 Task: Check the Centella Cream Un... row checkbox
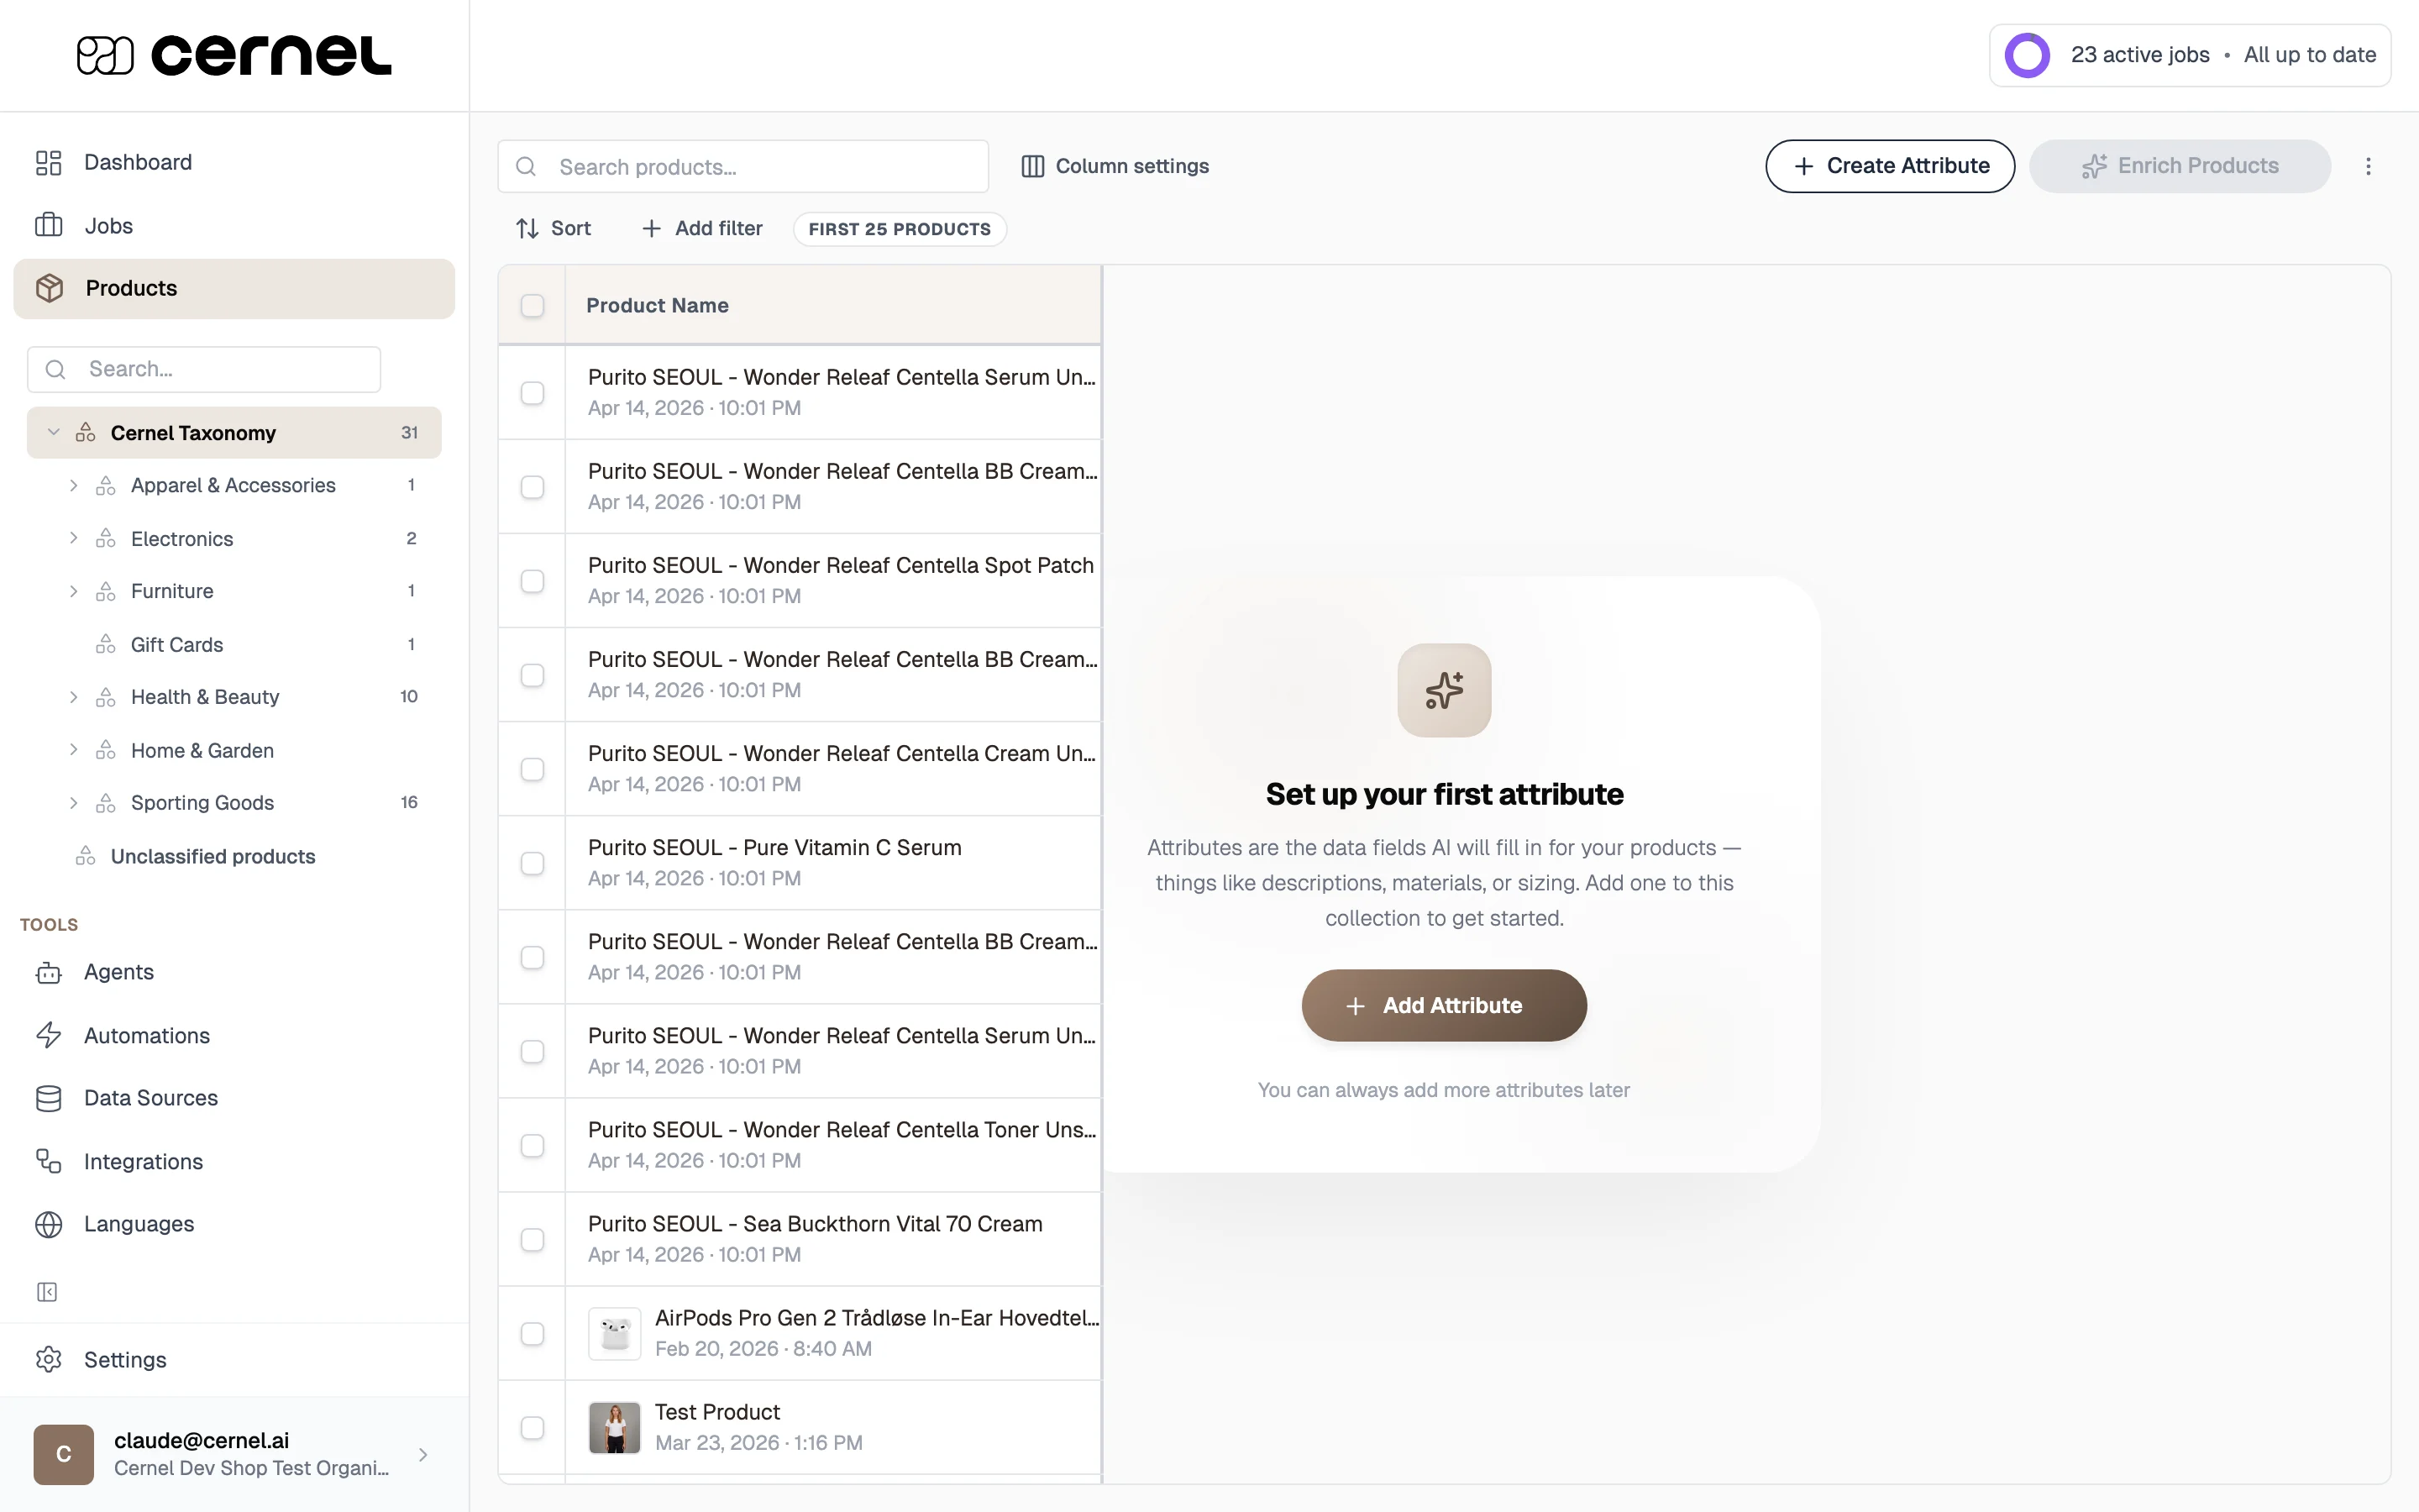click(x=533, y=769)
